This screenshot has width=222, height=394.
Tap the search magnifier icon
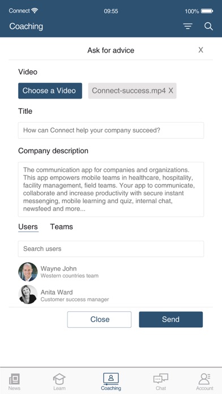pyautogui.click(x=208, y=26)
